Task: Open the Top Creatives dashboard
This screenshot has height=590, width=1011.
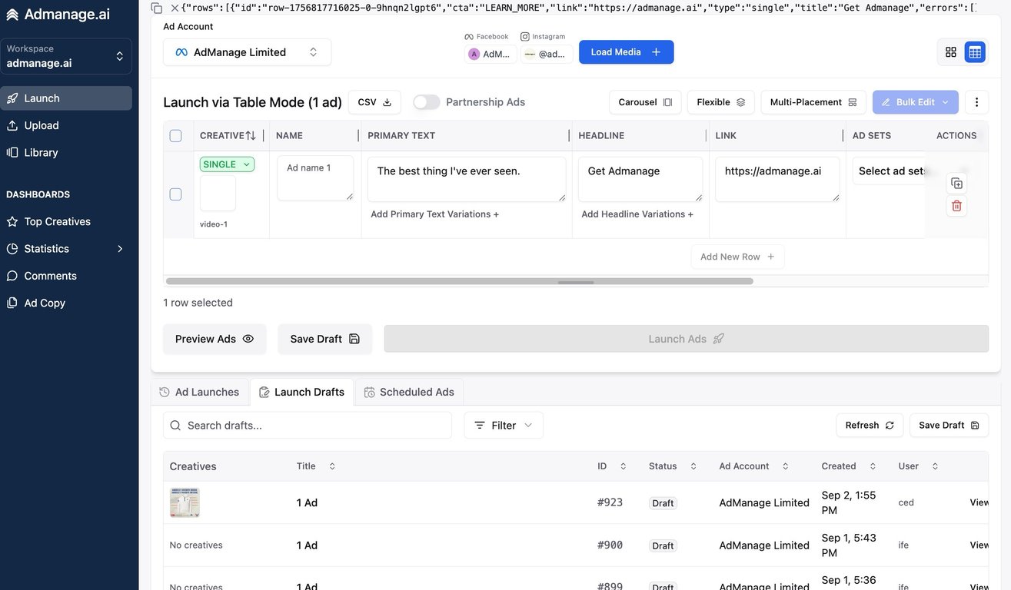Action: 66,221
